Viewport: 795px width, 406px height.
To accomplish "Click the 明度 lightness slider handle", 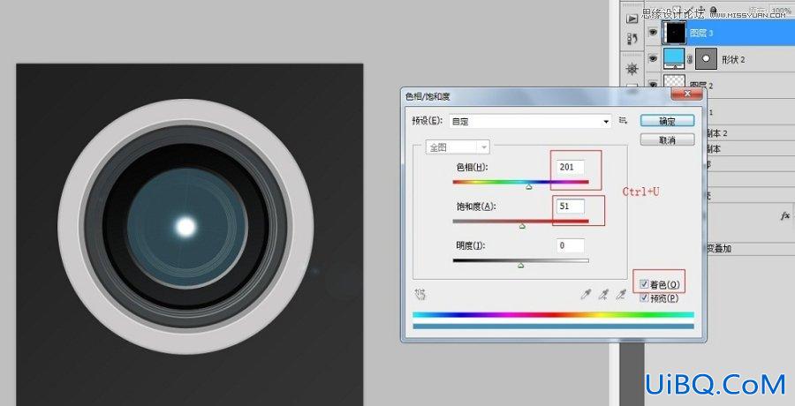I will 520,265.
